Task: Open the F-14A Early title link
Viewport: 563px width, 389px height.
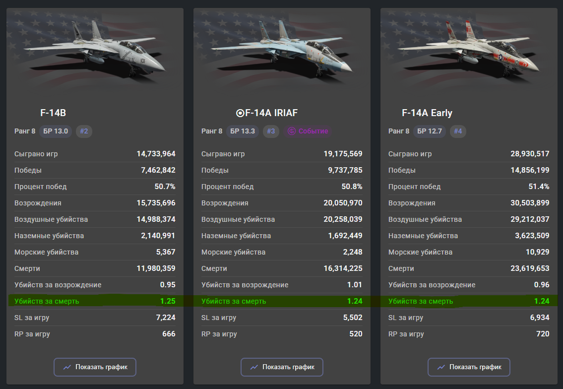Action: pyautogui.click(x=427, y=113)
